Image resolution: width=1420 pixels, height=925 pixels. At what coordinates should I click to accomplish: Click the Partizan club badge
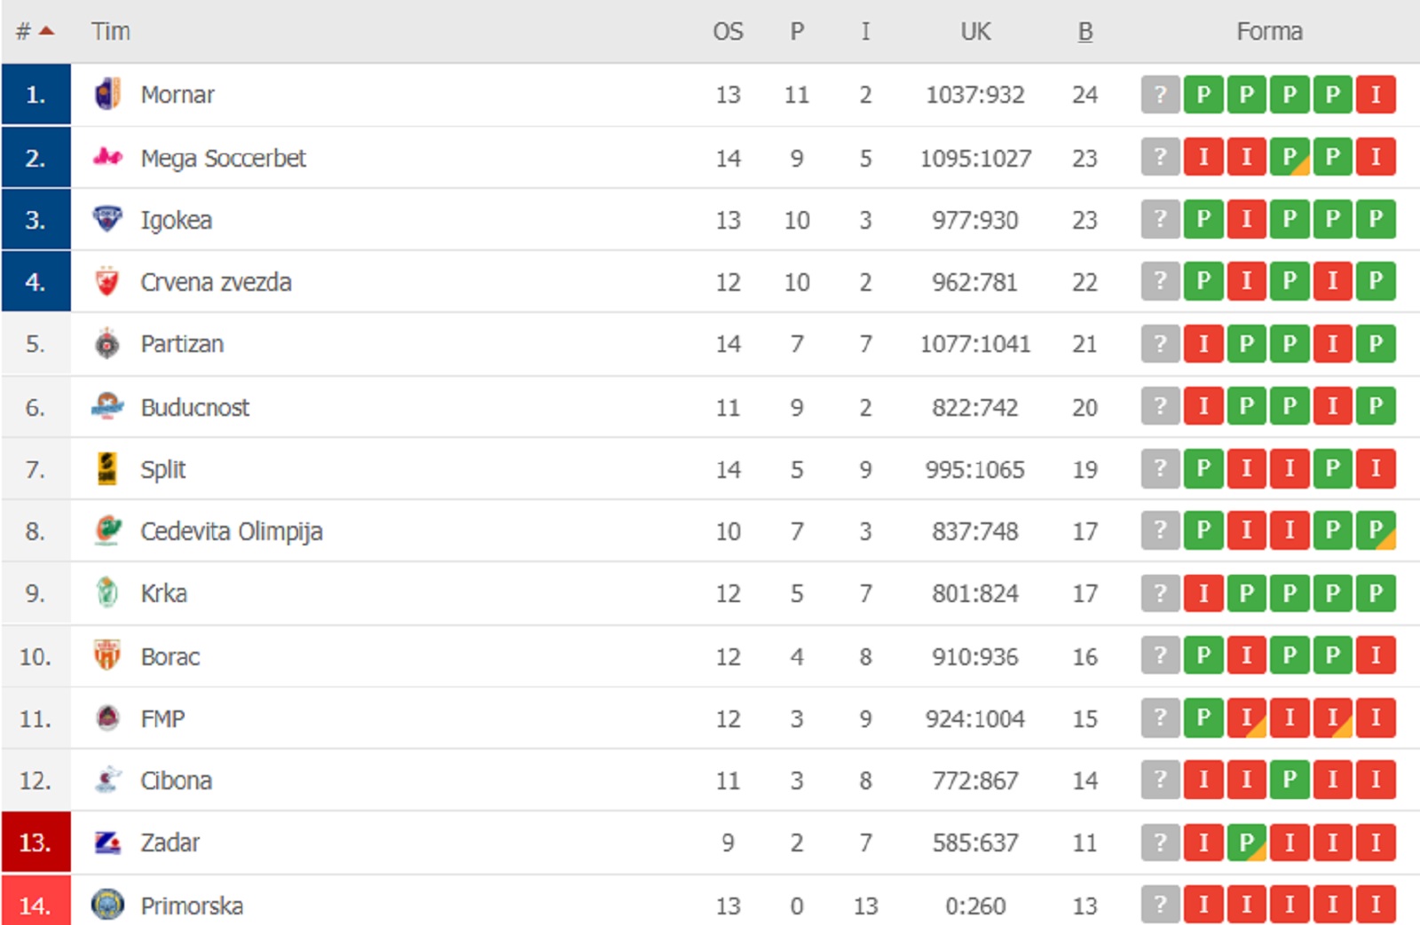(106, 344)
